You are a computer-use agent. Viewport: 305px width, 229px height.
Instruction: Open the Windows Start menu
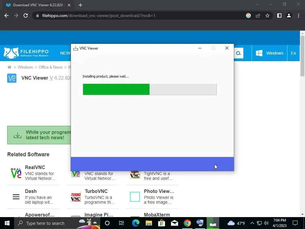pos(7,223)
